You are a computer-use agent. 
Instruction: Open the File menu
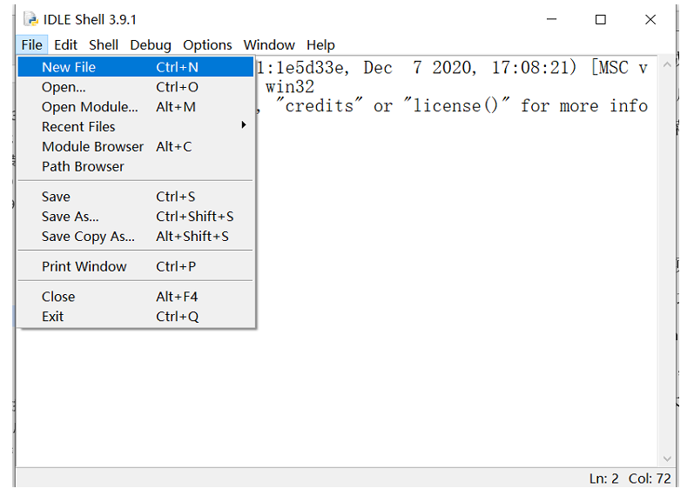click(31, 45)
